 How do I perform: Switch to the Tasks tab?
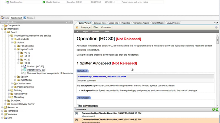(x=5, y=18)
